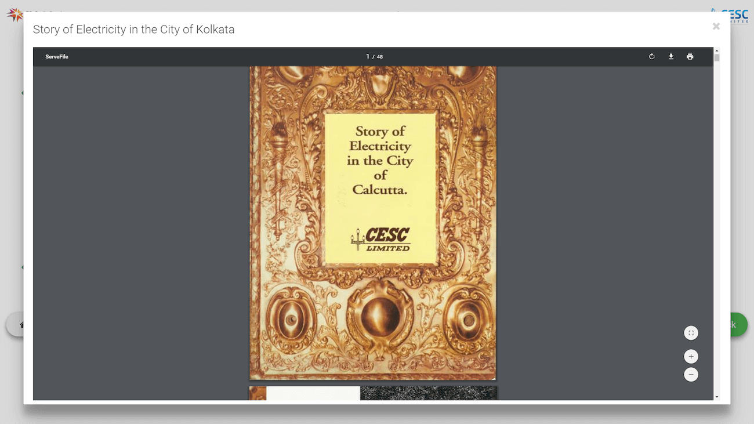Click the fit to page button
This screenshot has width=754, height=424.
click(x=691, y=333)
